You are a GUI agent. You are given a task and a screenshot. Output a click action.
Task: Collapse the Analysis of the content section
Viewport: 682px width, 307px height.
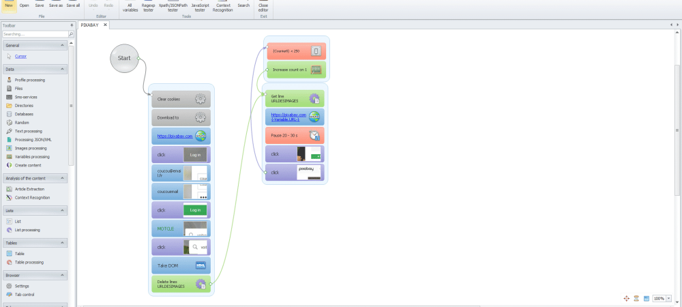tap(63, 178)
